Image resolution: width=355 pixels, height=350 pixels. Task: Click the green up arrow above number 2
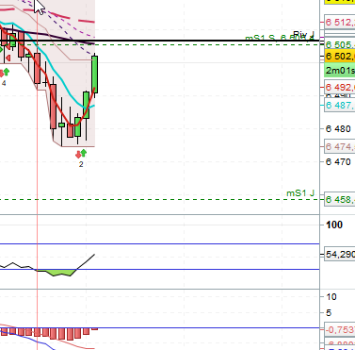coord(84,153)
